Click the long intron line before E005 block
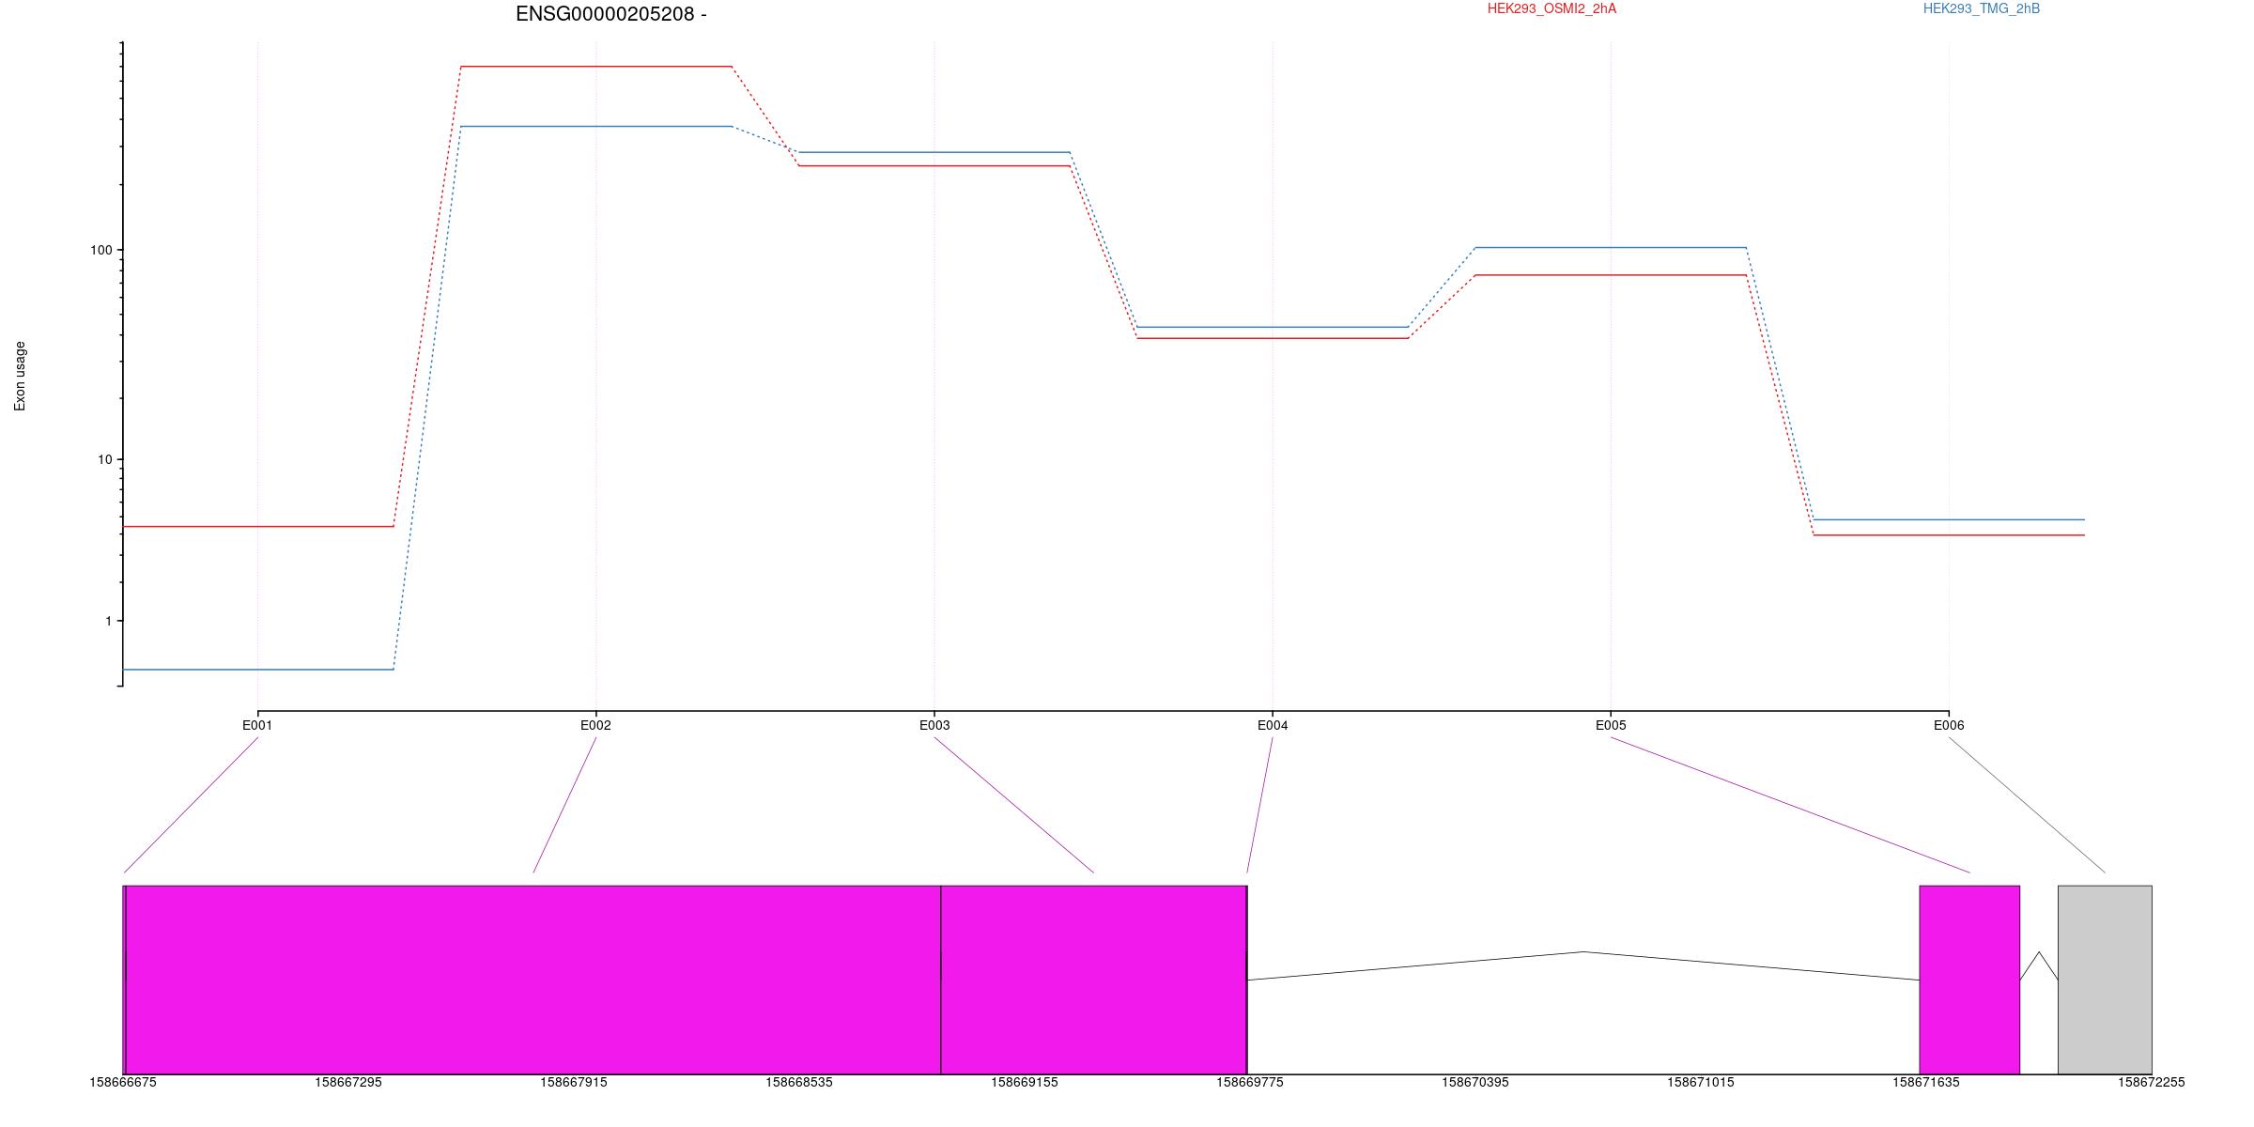Viewport: 2254px width, 1127px height. (x=1583, y=965)
